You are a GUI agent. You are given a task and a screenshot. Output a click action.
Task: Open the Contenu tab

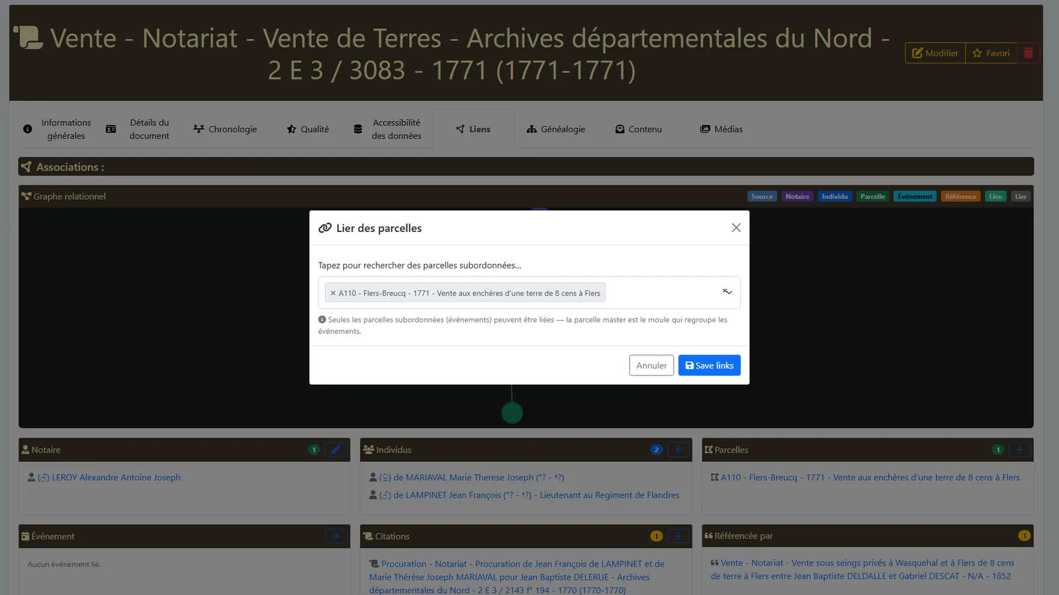(639, 129)
